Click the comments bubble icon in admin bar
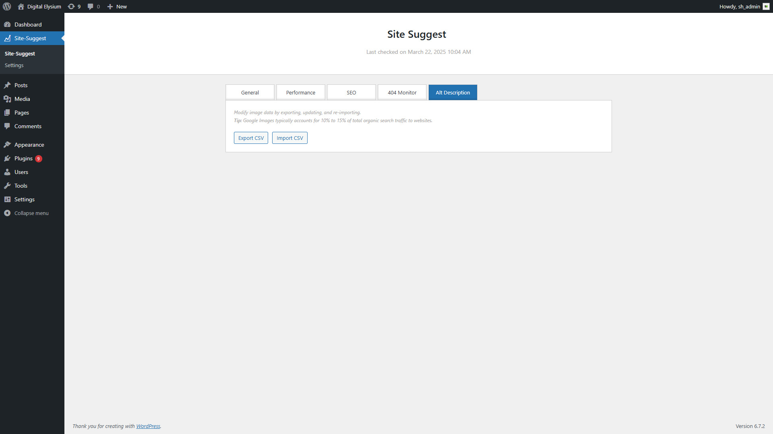The width and height of the screenshot is (773, 434). (x=90, y=6)
